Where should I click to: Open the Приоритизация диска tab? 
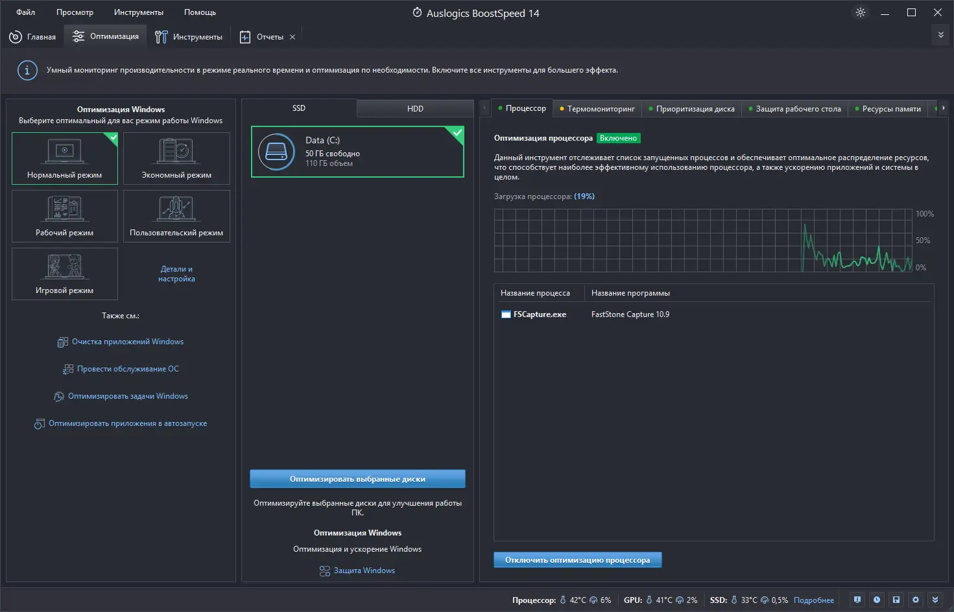point(692,109)
